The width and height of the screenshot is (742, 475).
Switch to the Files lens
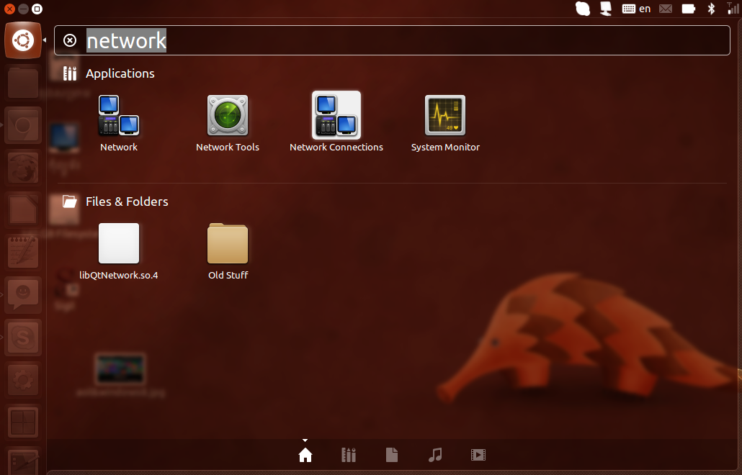tap(392, 455)
